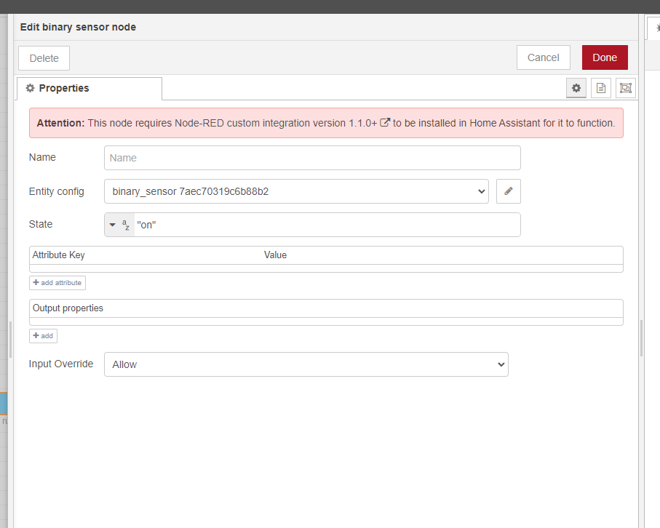Click the gear icon on the Properties tab
The image size is (660, 528).
tap(30, 87)
